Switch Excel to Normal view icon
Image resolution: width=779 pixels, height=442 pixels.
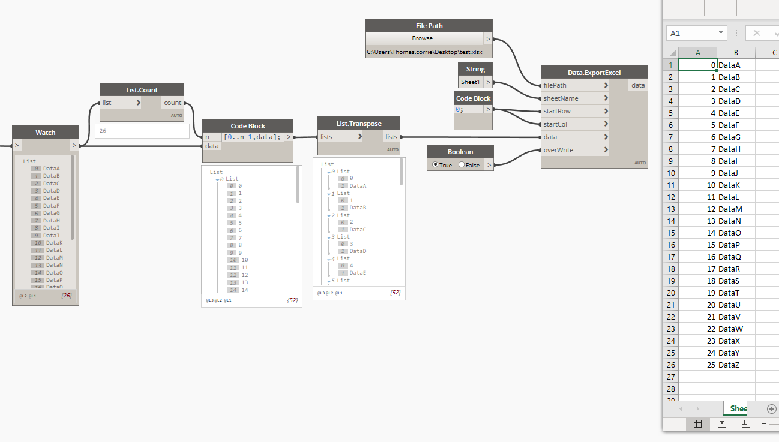pyautogui.click(x=698, y=424)
